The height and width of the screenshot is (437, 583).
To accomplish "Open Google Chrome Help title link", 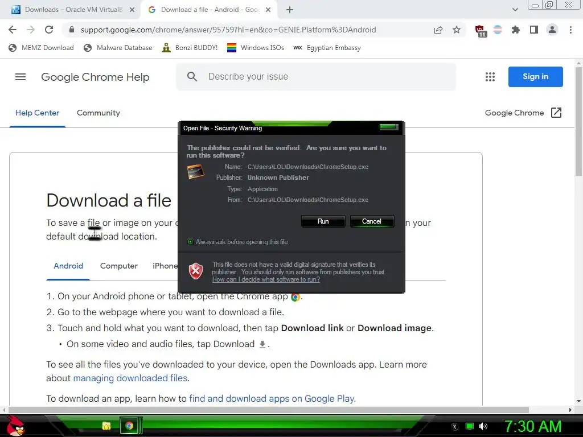I will click(x=95, y=77).
